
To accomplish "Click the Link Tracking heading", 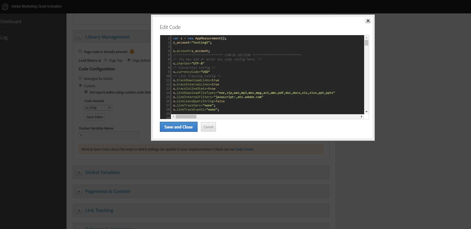I will pyautogui.click(x=99, y=210).
